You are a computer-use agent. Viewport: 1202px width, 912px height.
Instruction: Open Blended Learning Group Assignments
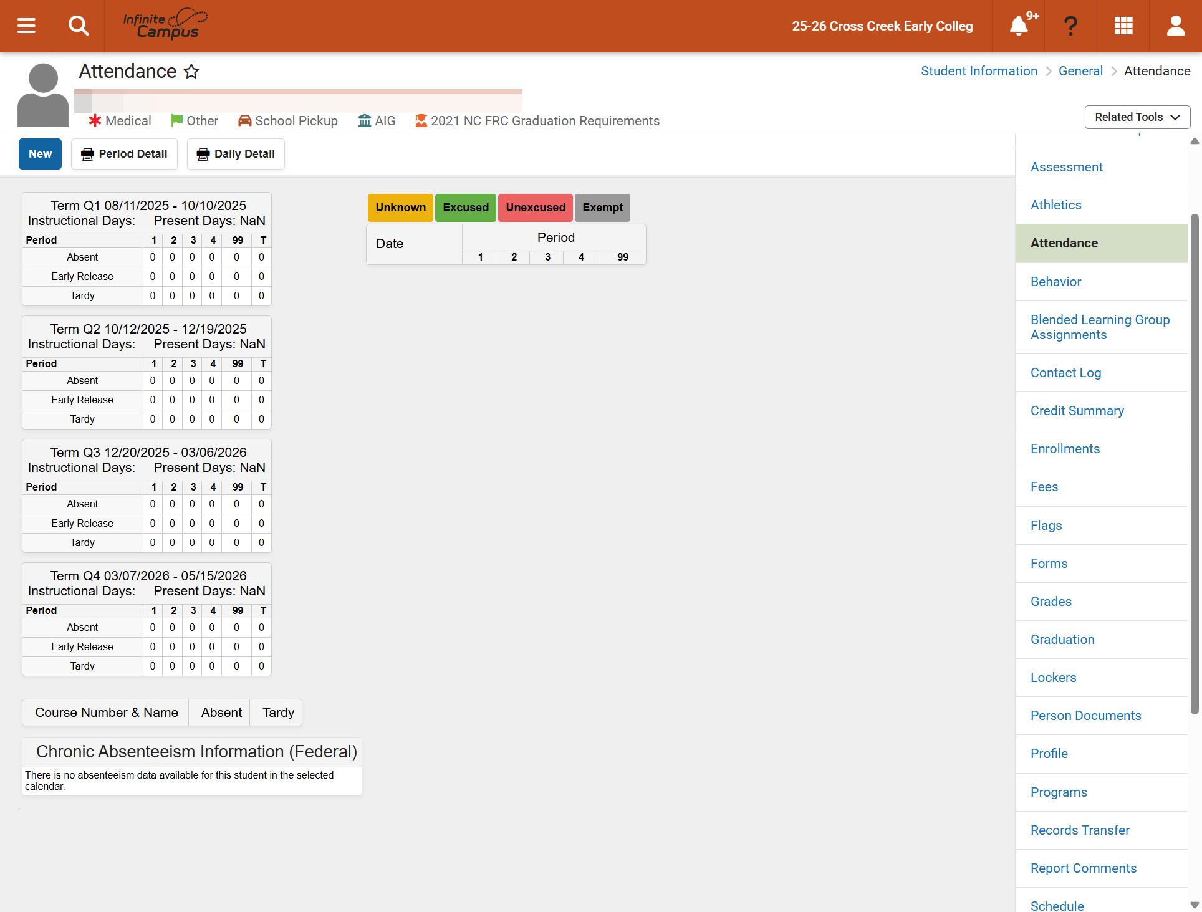1102,327
